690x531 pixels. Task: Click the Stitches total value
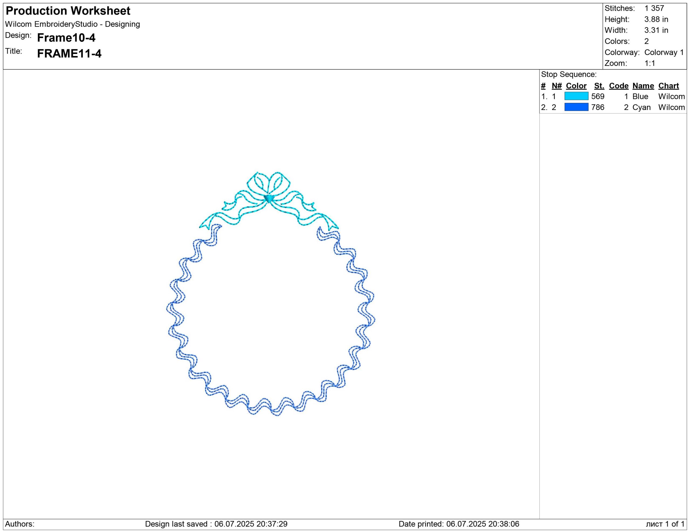(x=654, y=8)
